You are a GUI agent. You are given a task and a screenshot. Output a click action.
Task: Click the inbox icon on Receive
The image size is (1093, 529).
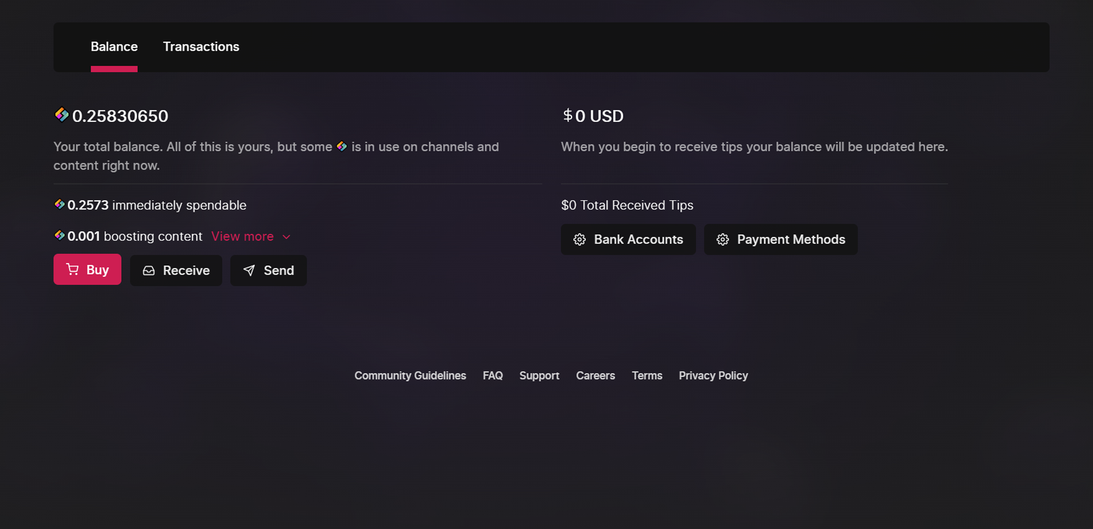tap(149, 271)
